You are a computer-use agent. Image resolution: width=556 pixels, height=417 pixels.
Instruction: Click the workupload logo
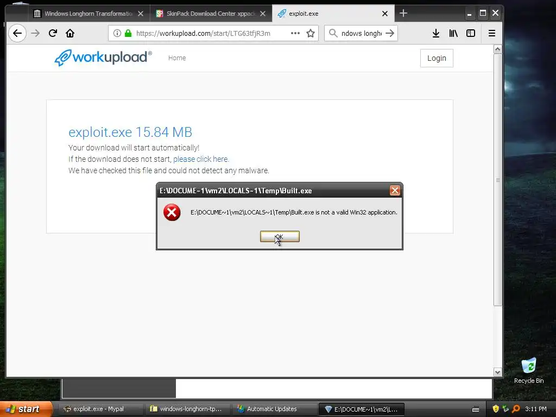pos(103,58)
